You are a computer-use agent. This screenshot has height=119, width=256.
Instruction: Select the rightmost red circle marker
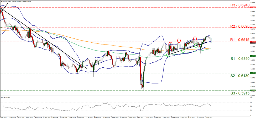pos(195,39)
